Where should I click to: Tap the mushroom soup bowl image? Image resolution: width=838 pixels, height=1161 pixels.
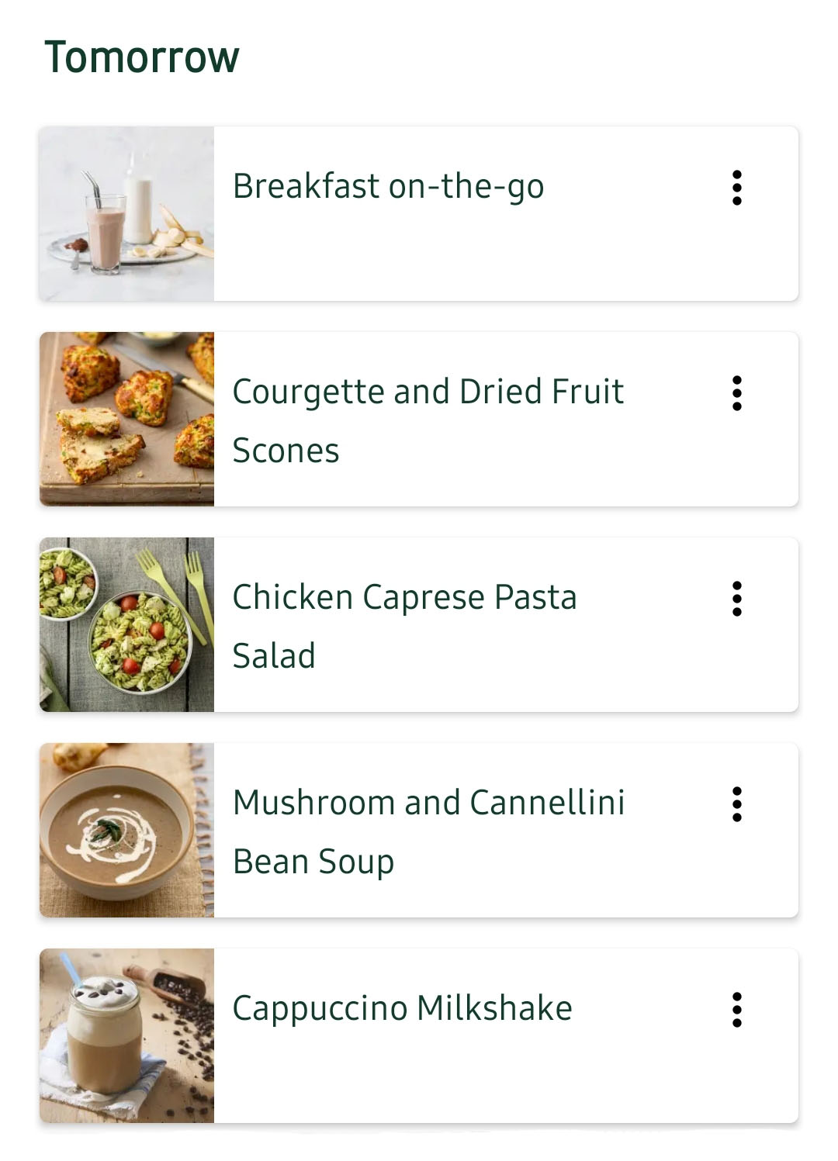pos(126,831)
